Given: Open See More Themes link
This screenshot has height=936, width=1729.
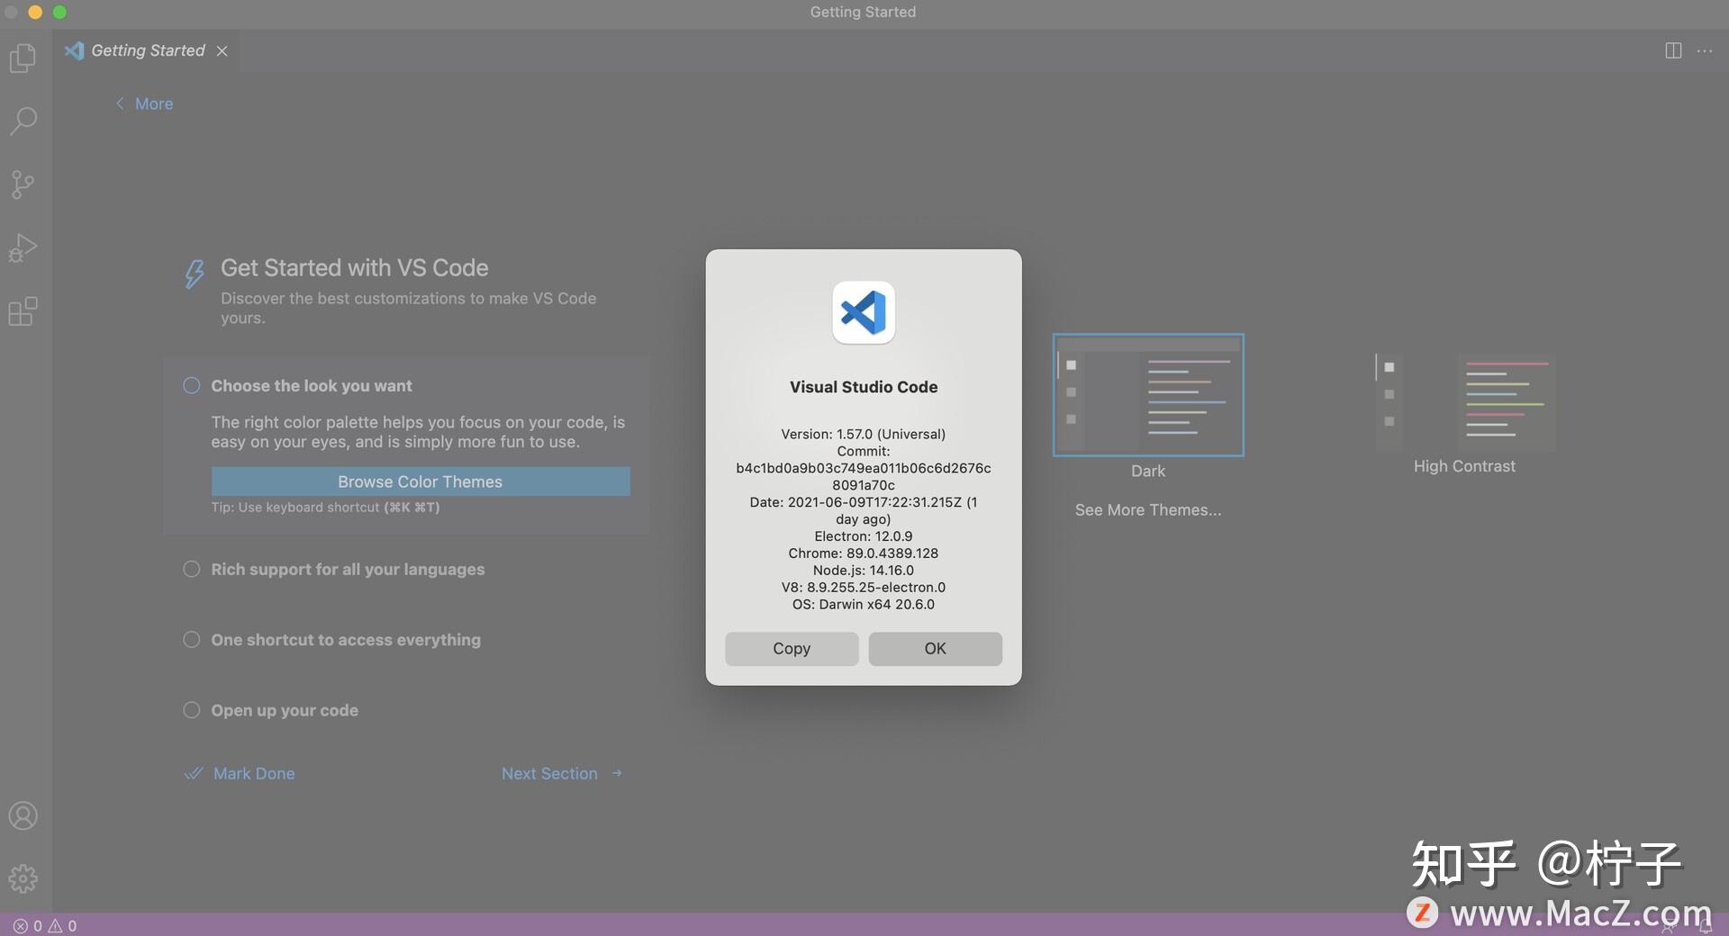Looking at the screenshot, I should [1148, 509].
